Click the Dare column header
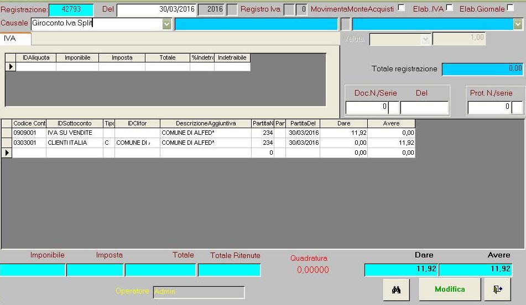Screen dimensions: 526x305 344,123
